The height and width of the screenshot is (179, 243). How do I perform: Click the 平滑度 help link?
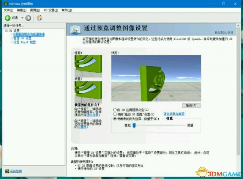tap(82, 127)
